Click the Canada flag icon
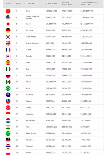This screenshot has height=155, width=105. (x=8, y=56)
